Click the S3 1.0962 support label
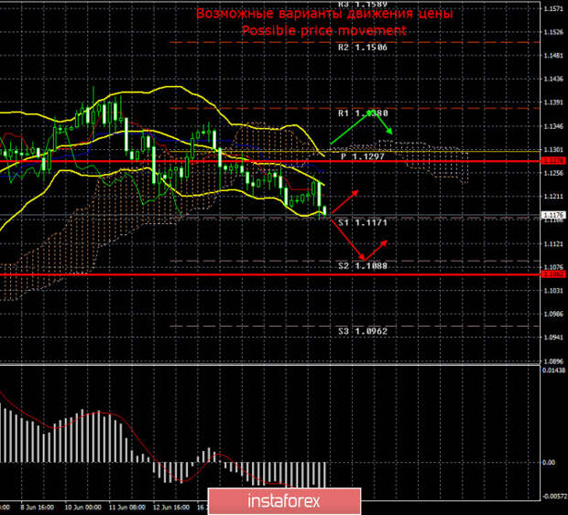This screenshot has width=568, height=515. tap(363, 331)
